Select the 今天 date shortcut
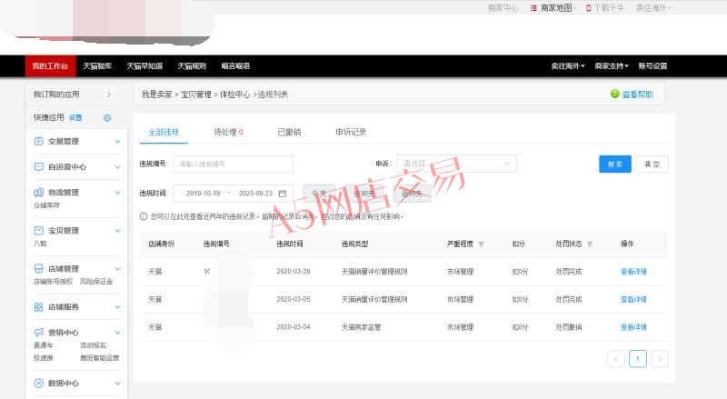Image resolution: width=727 pixels, height=399 pixels. (319, 193)
